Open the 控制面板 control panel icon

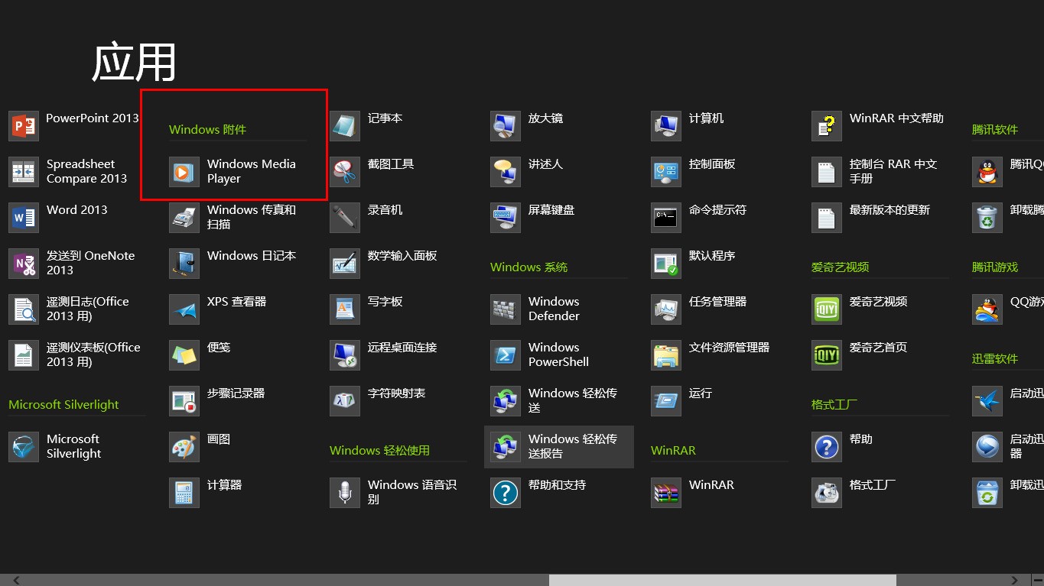(666, 172)
